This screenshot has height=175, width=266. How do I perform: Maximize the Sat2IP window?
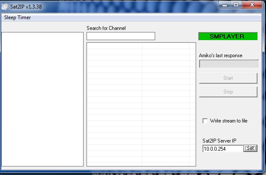[x=236, y=4]
